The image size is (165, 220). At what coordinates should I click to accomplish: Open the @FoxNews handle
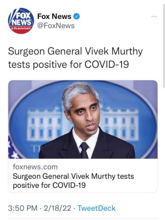(x=56, y=26)
